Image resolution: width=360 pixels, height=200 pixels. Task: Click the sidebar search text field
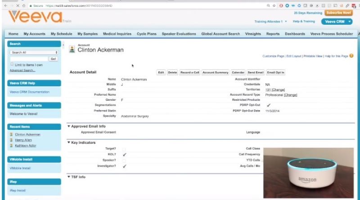click(x=29, y=59)
